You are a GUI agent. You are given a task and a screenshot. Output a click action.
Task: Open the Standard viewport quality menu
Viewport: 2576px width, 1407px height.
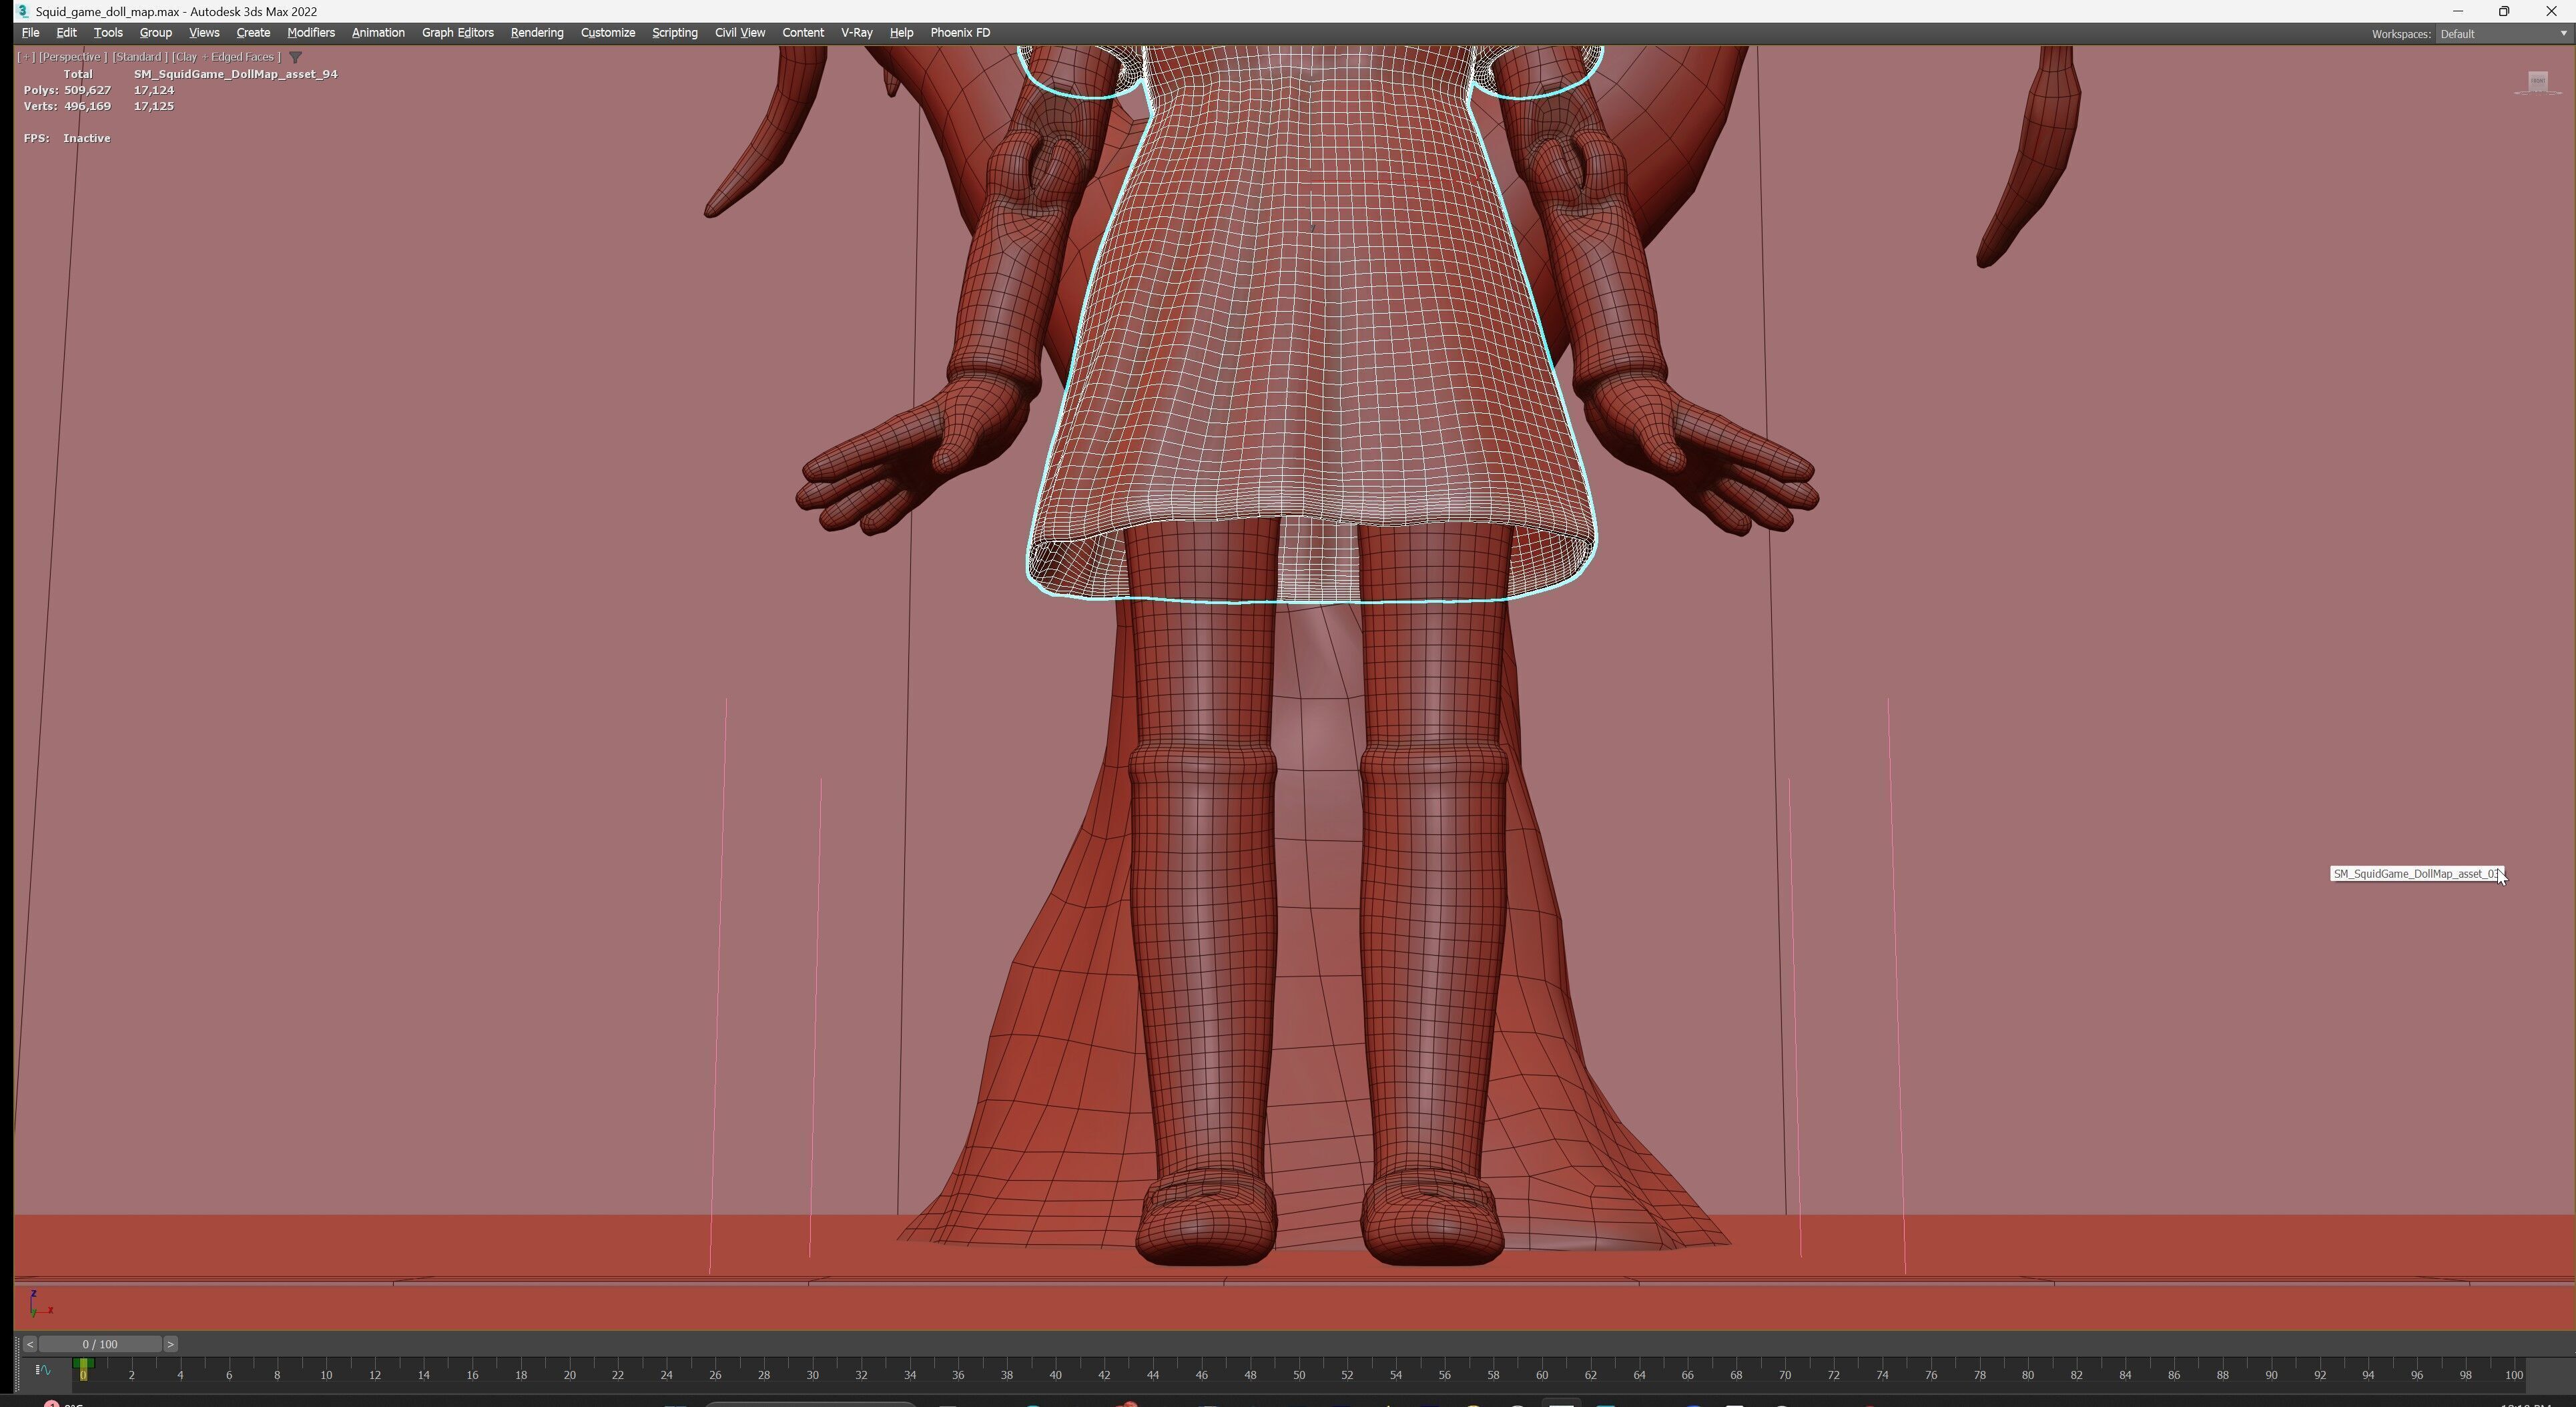(x=139, y=57)
